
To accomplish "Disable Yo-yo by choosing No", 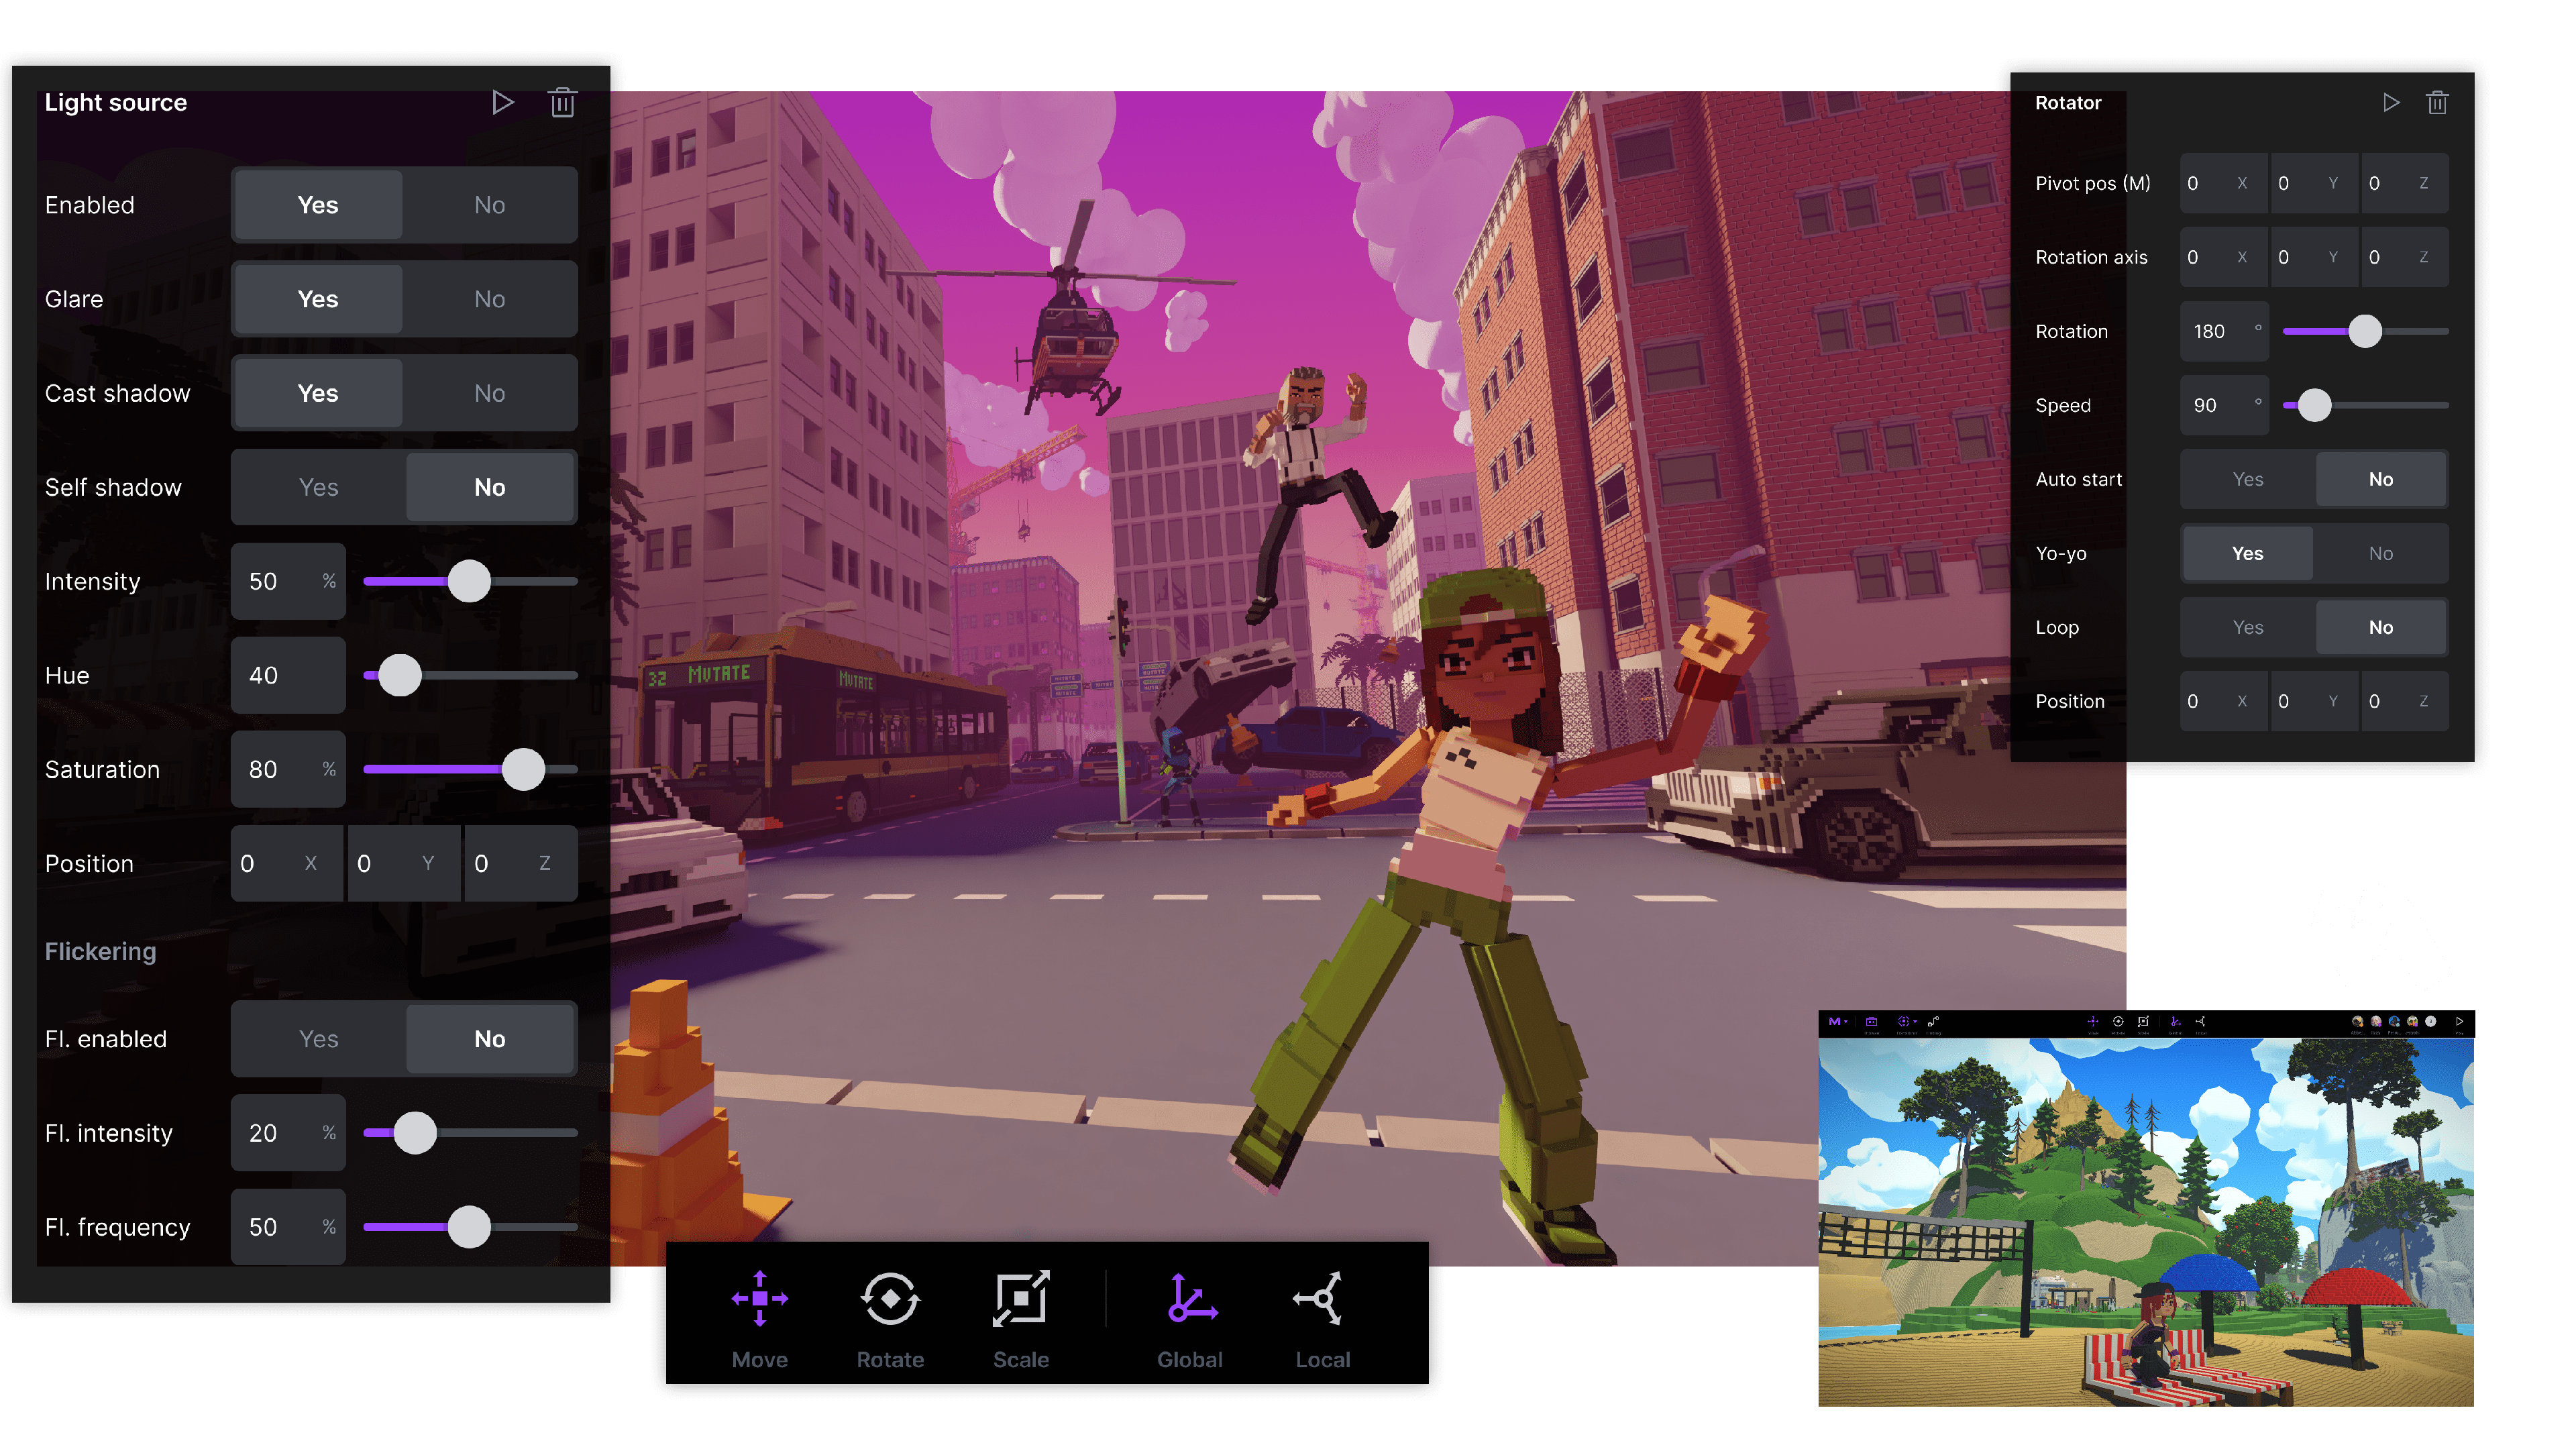I will 2380,553.
